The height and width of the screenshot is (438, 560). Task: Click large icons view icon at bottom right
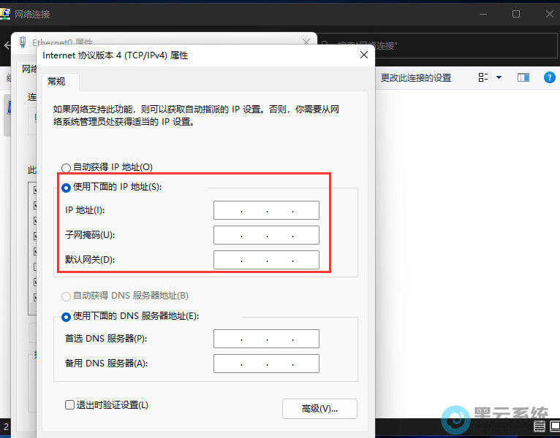553,427
